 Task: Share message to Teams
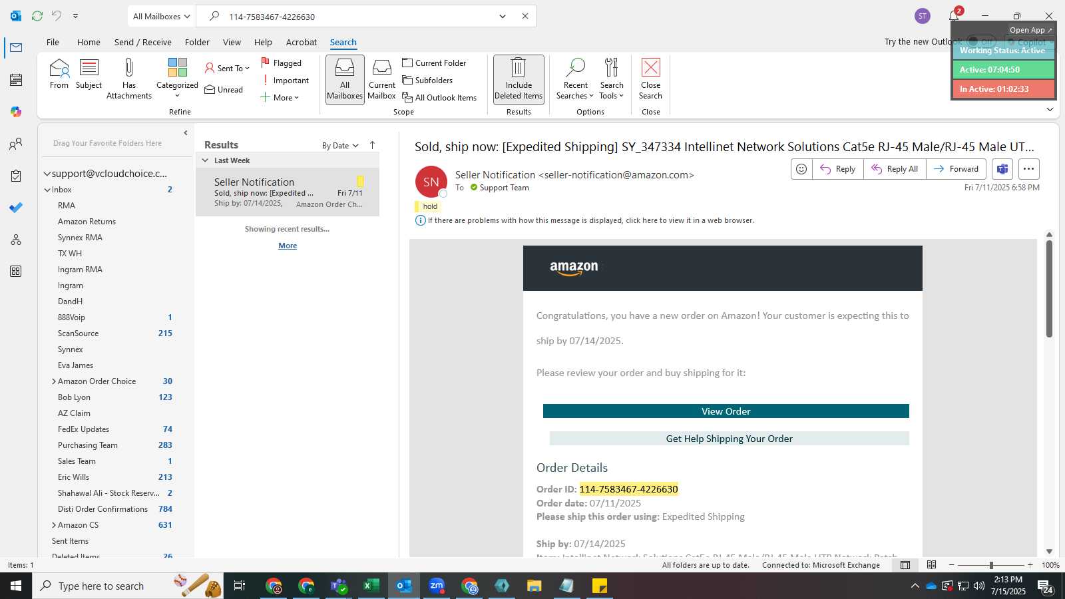pyautogui.click(x=1002, y=169)
